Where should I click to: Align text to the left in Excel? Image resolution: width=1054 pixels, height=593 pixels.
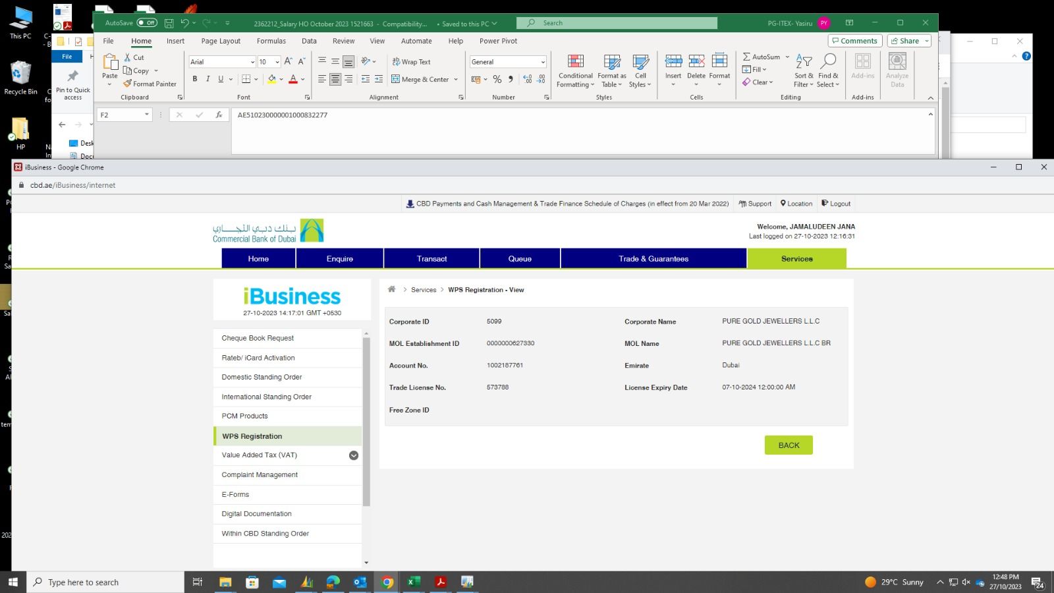[x=322, y=79]
